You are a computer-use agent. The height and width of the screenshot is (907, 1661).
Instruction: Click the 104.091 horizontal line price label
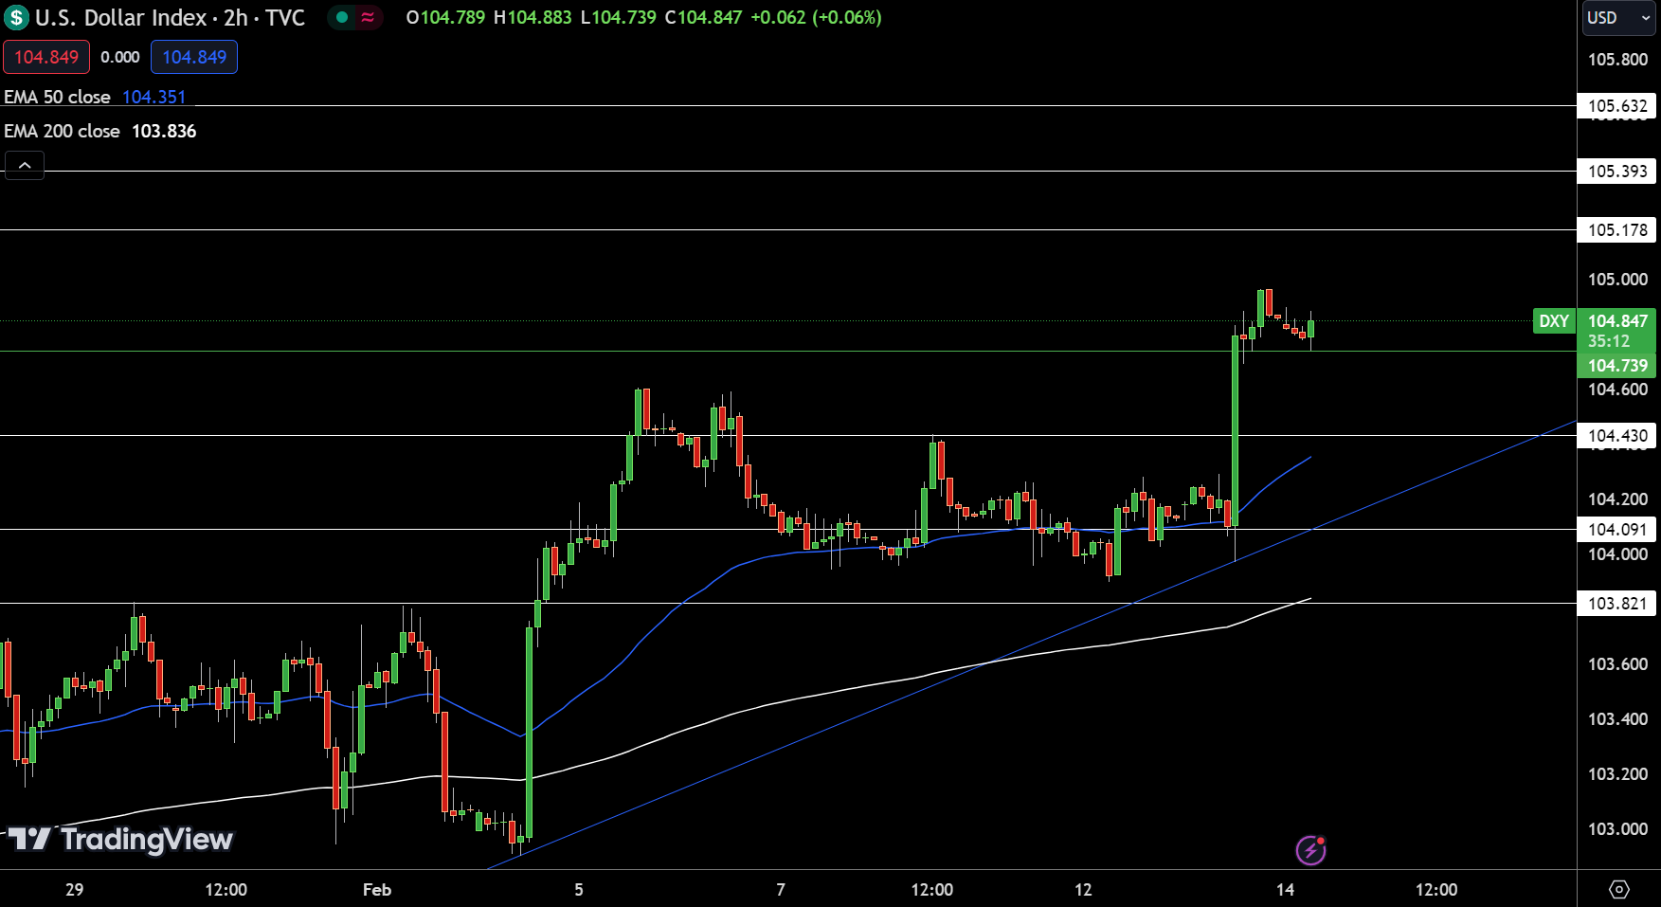(1617, 529)
